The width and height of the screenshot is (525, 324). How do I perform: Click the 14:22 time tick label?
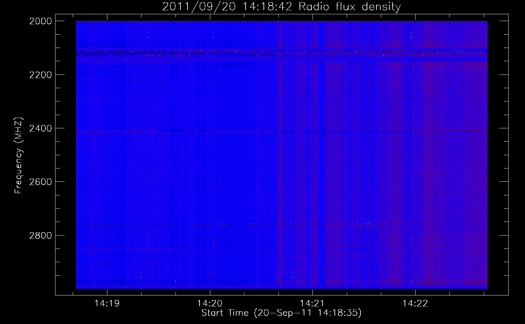pos(415,303)
